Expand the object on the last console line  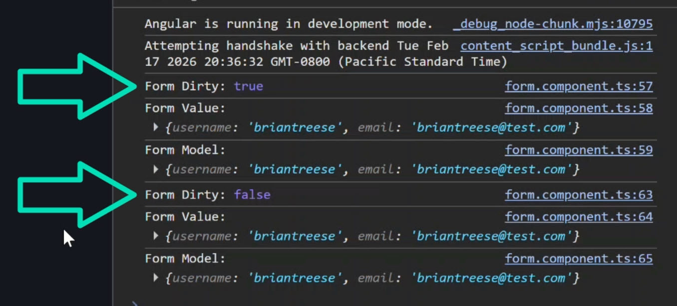[155, 278]
